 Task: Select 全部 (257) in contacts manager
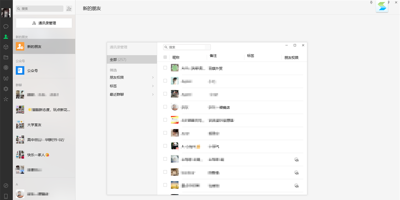pos(132,59)
